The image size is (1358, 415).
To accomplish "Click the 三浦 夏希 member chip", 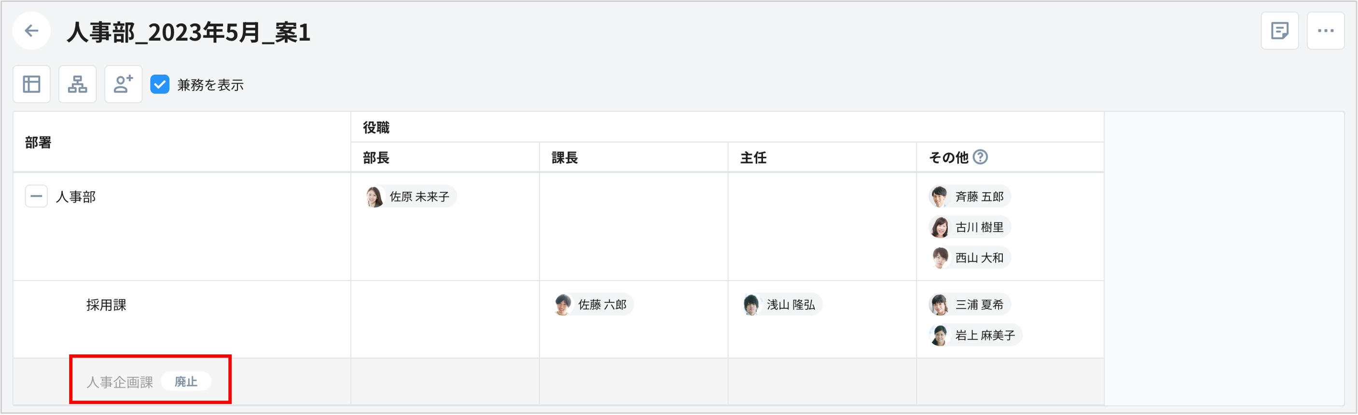I will coord(969,305).
